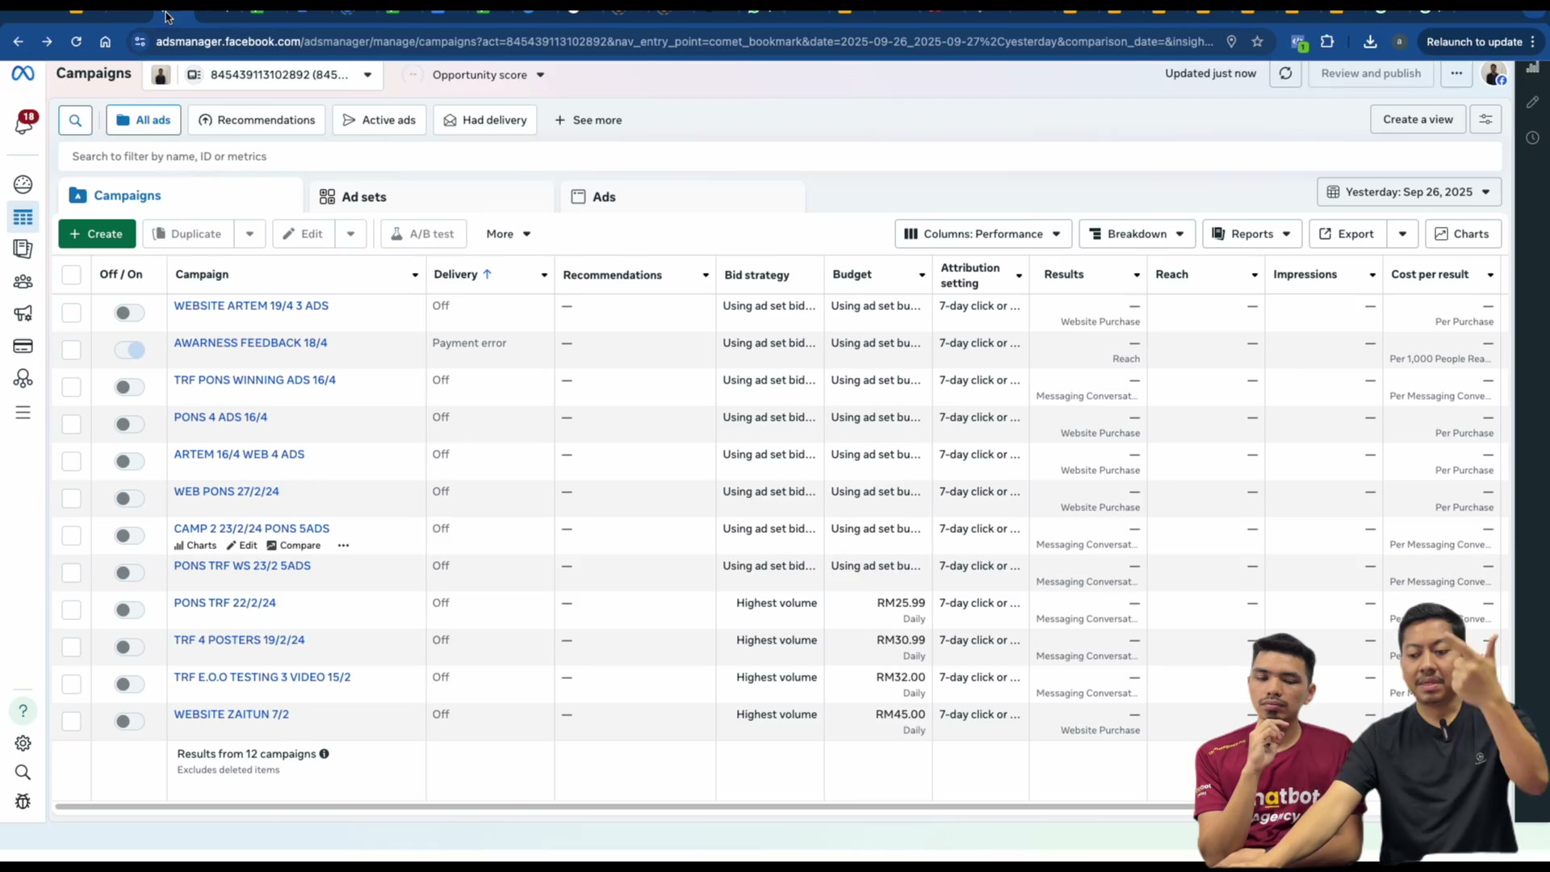Turn on WEBSITE ARTEM 19/4 3 ADS switch

click(x=129, y=312)
